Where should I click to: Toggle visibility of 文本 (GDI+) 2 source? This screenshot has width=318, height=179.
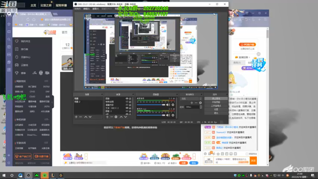coord(127,108)
